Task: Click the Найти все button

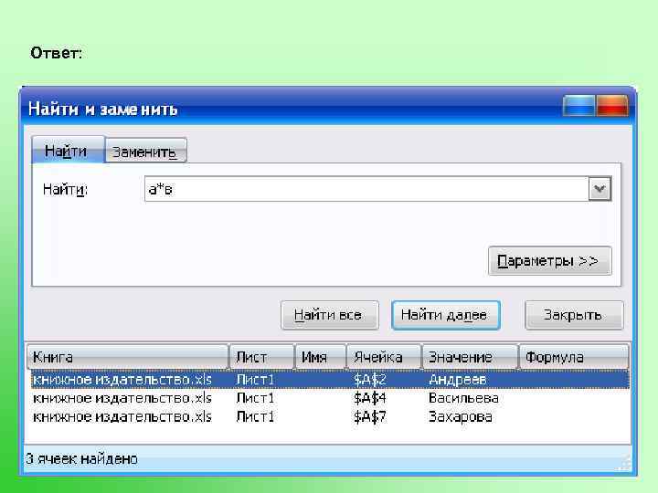Action: (x=330, y=315)
